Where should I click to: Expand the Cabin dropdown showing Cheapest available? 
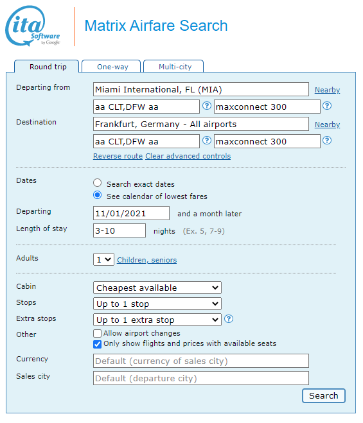157,288
